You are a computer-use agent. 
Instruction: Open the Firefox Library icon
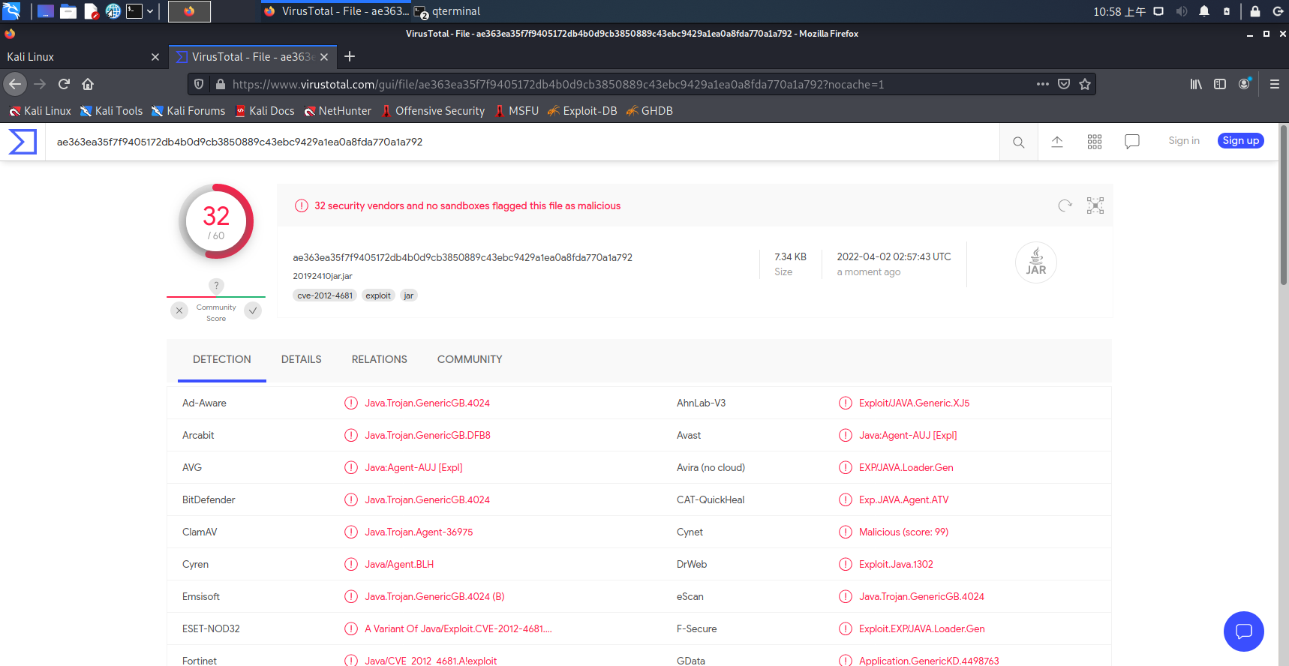(x=1196, y=84)
